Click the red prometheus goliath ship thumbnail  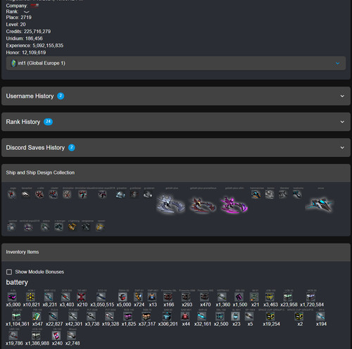point(203,205)
